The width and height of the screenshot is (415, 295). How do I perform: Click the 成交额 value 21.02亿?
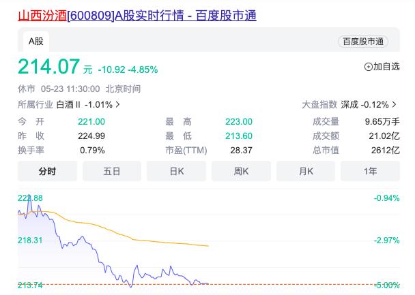(384, 136)
